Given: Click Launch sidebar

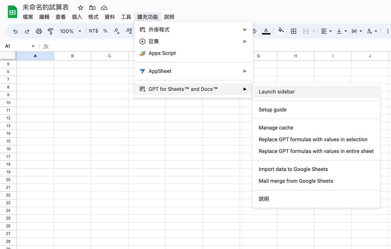Looking at the screenshot, I should pyautogui.click(x=316, y=92).
